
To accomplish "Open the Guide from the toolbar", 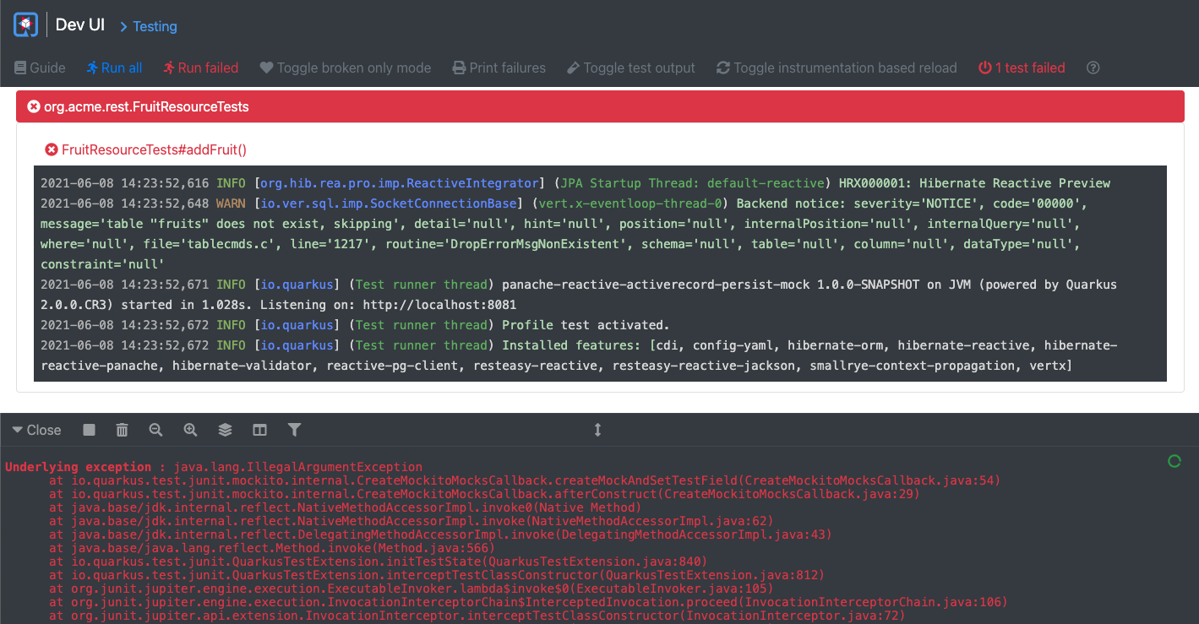I will coord(39,68).
